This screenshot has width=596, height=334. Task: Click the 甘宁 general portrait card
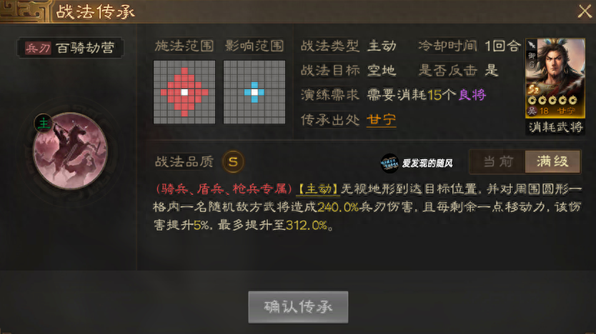tap(555, 79)
